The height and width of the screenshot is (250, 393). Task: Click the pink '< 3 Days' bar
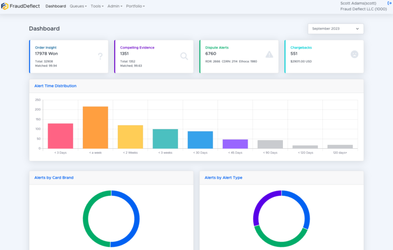pyautogui.click(x=60, y=136)
